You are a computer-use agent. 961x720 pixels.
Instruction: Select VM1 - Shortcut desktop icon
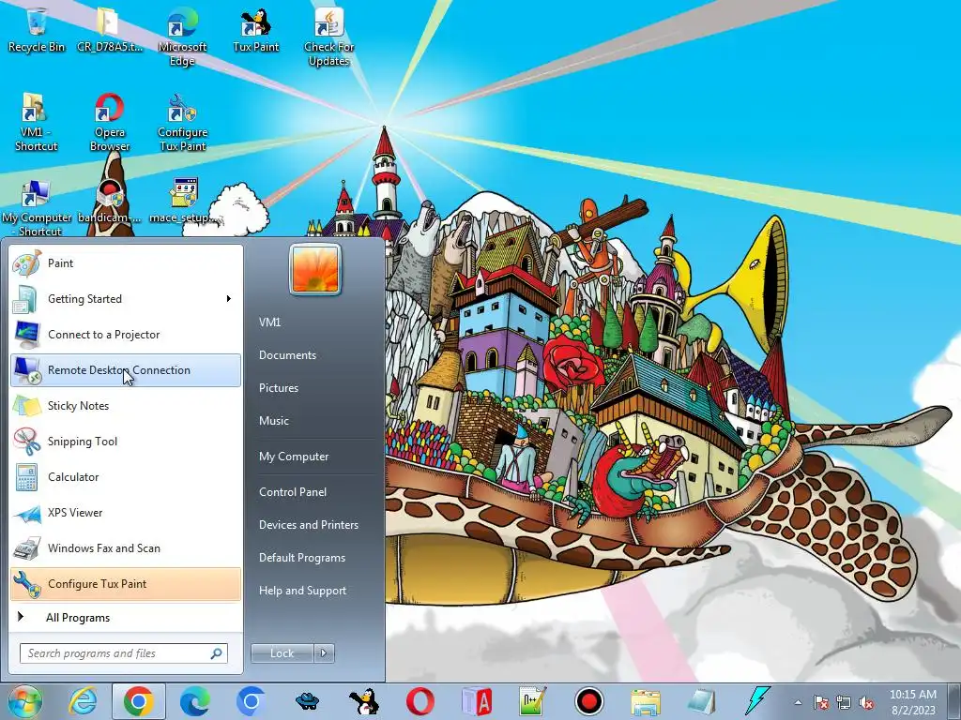click(37, 122)
